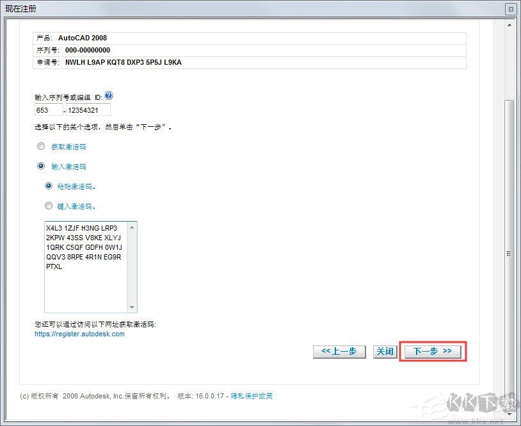Select the 输入激活码 radio option
Image resolution: width=521 pixels, height=426 pixels.
(x=41, y=166)
